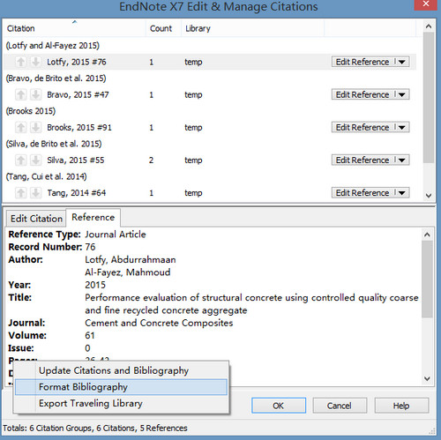Screen dimensions: 441x440
Task: Click Edit Reference for Brooks, 2015 #91
Action: [363, 127]
